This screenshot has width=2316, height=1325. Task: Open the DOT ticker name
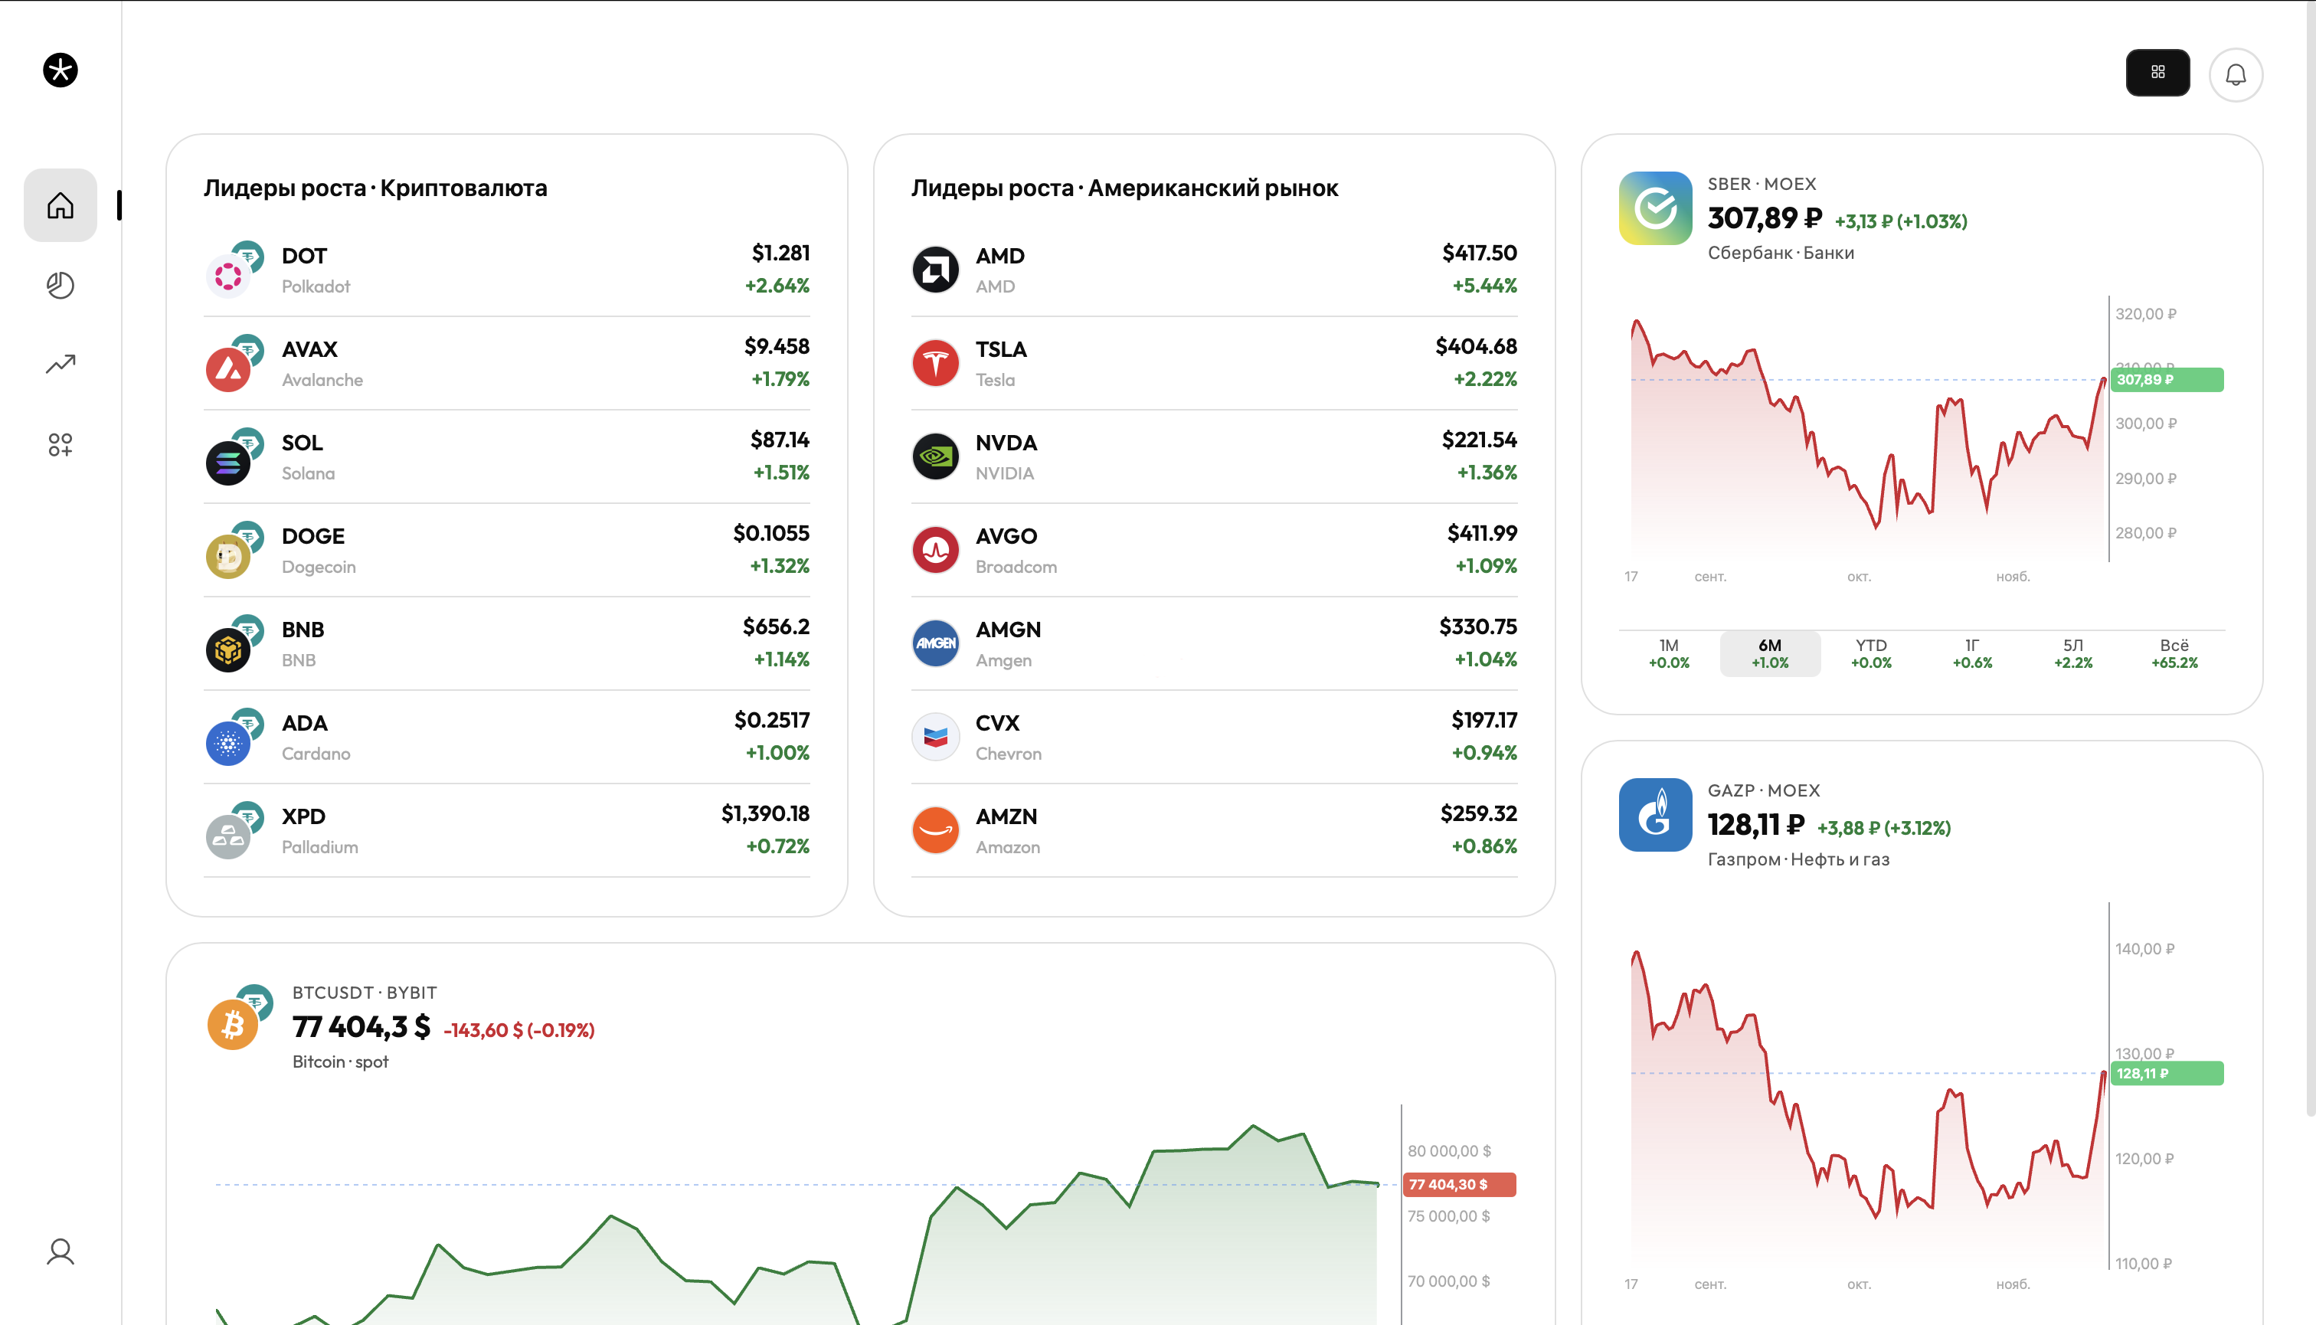304,256
